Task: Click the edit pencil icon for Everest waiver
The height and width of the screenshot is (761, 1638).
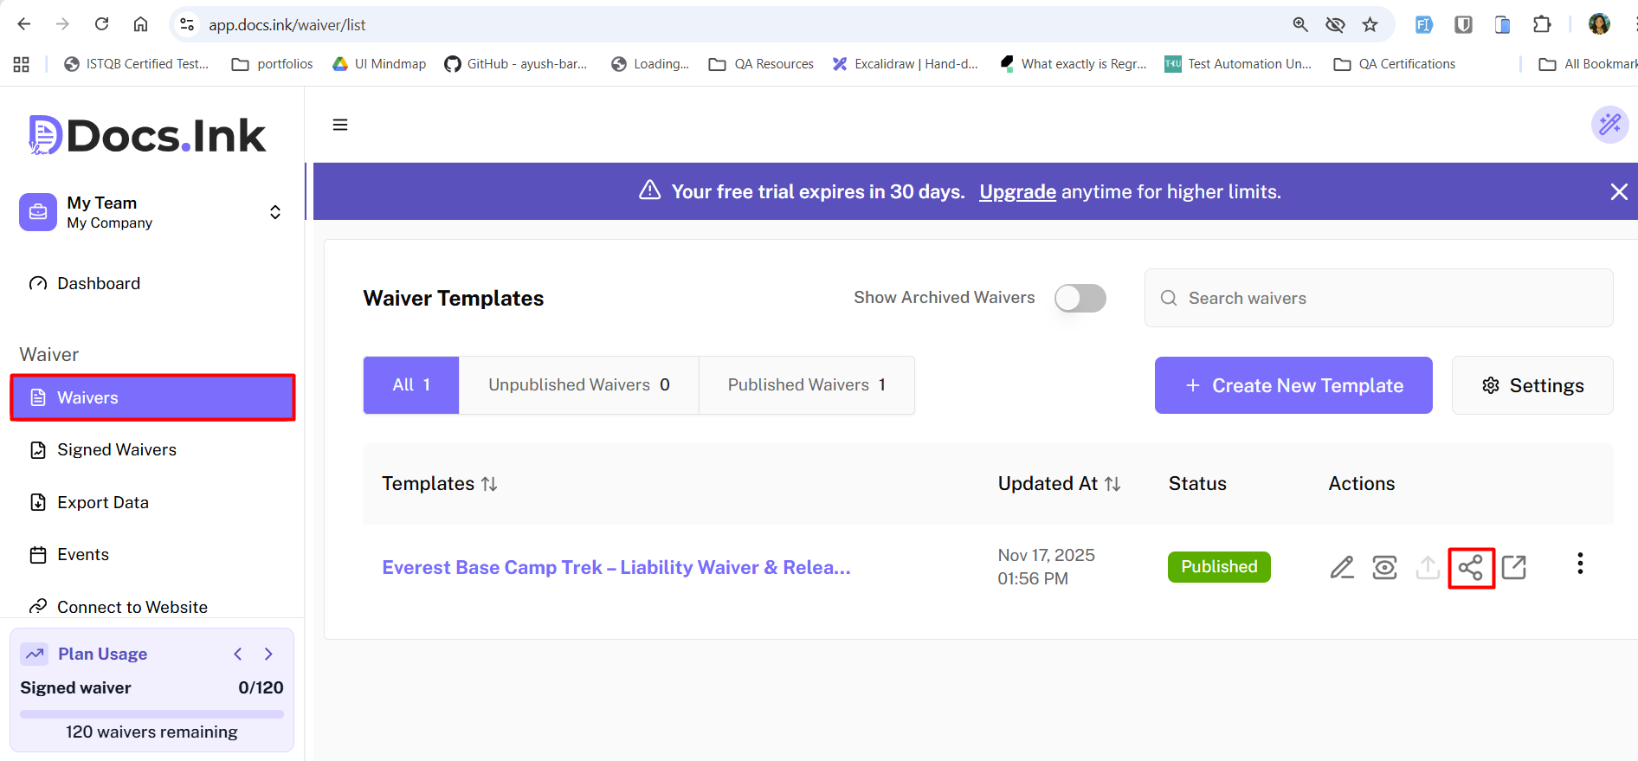Action: pyautogui.click(x=1342, y=568)
